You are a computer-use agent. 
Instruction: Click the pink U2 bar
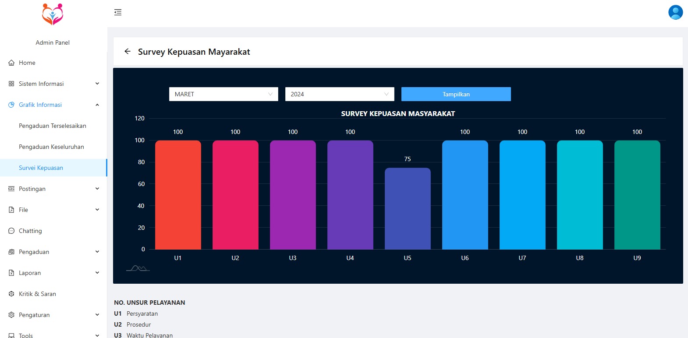click(235, 195)
